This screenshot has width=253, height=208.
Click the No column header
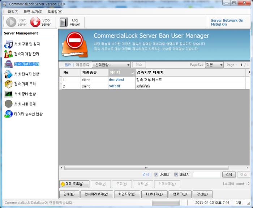coord(71,73)
